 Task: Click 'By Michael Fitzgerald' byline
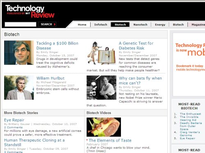[51, 82]
